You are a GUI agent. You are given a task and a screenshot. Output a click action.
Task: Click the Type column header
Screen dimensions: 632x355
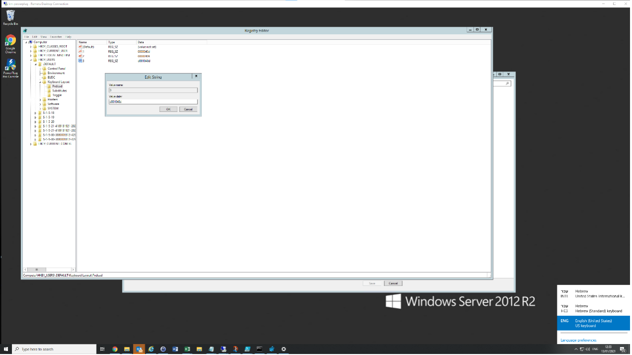pyautogui.click(x=121, y=42)
